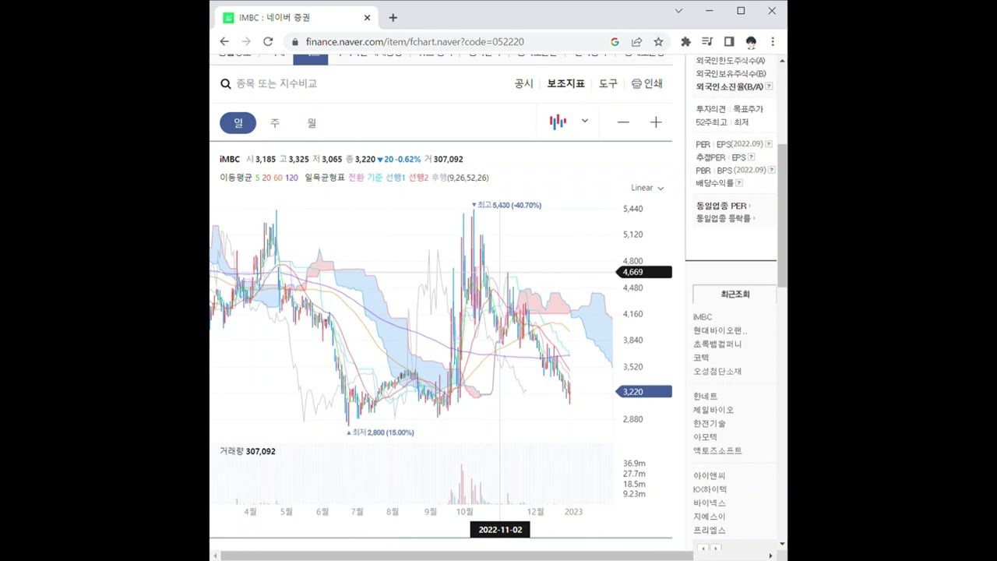The width and height of the screenshot is (997, 561).
Task: Open the media control icon
Action: [x=707, y=41]
